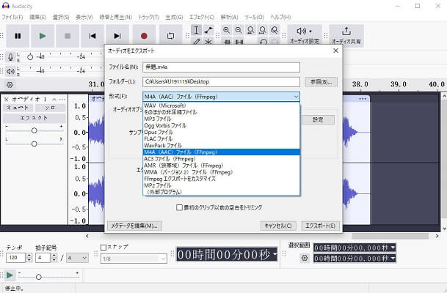Select the Envelope tool

coord(208,30)
